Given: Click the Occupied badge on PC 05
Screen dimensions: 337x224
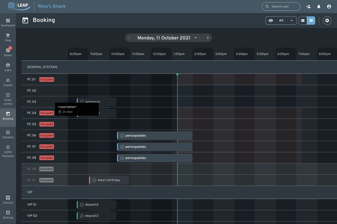Looking at the screenshot, I should point(47,124).
